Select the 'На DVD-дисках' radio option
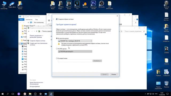Screen dimensions: 171x96 click(57, 49)
